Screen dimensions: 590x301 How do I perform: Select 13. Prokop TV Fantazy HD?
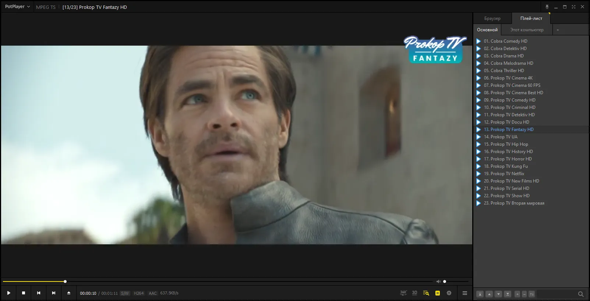coord(531,130)
